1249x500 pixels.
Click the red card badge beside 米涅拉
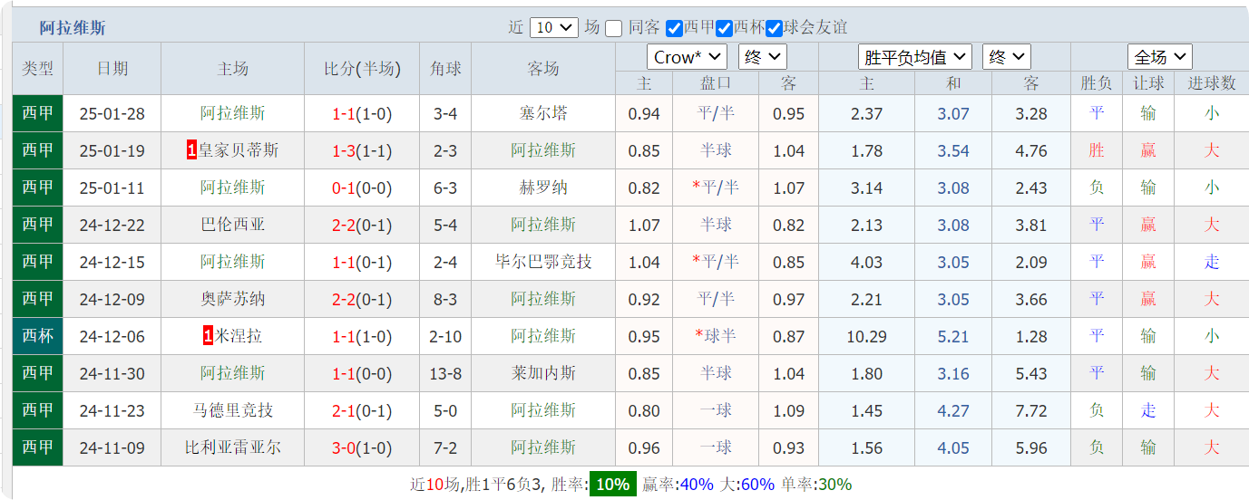click(209, 336)
